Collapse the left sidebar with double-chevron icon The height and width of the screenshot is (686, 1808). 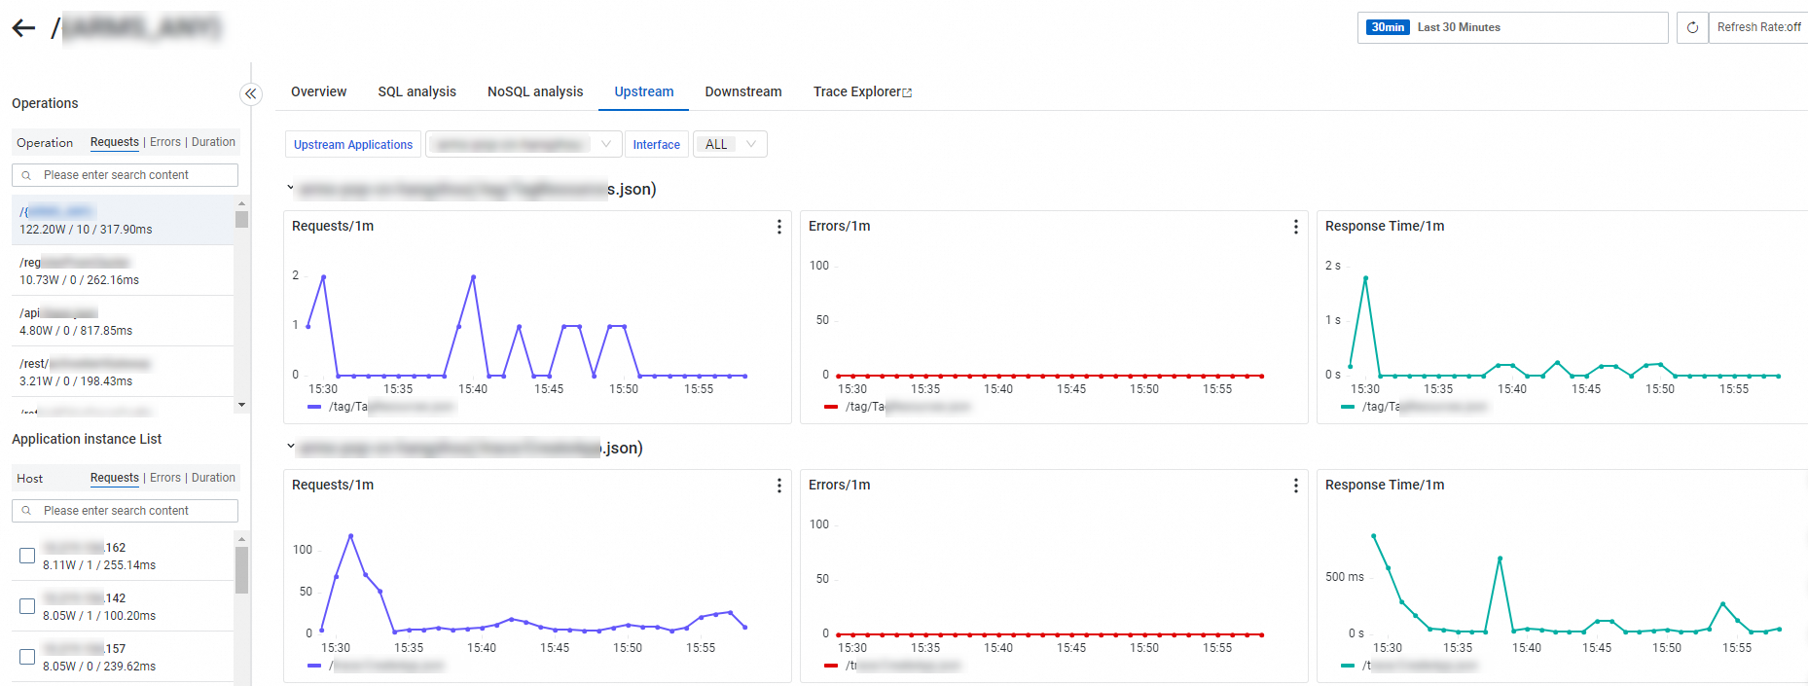point(251,93)
